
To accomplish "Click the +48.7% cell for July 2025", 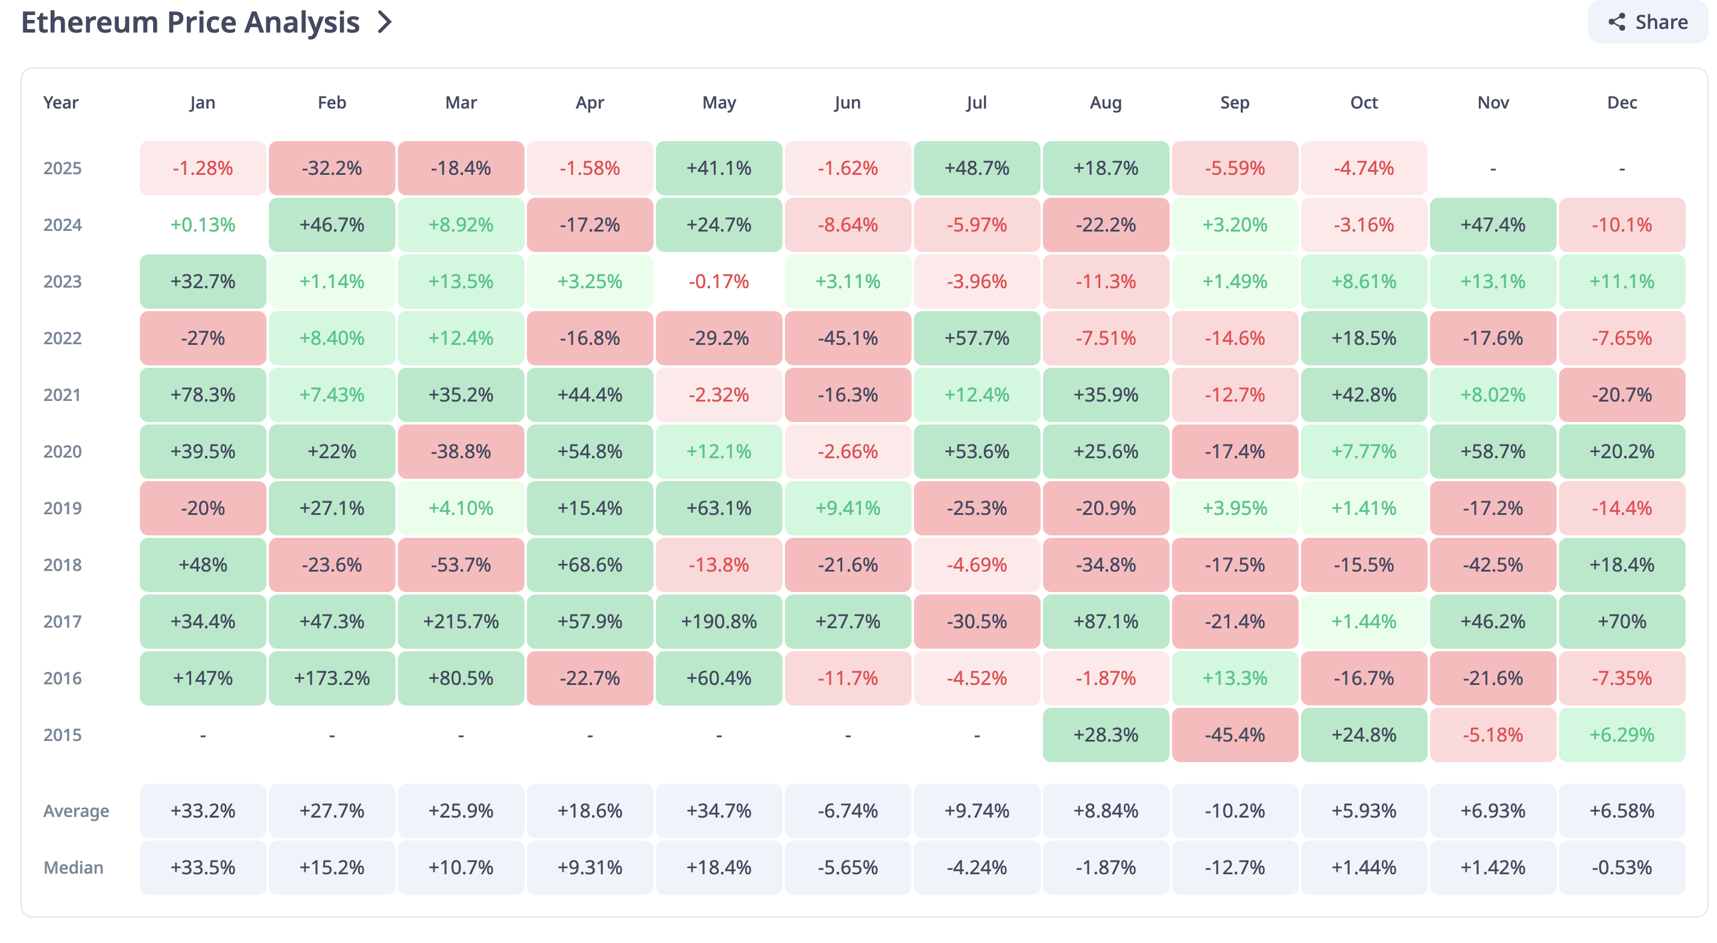I will point(977,168).
